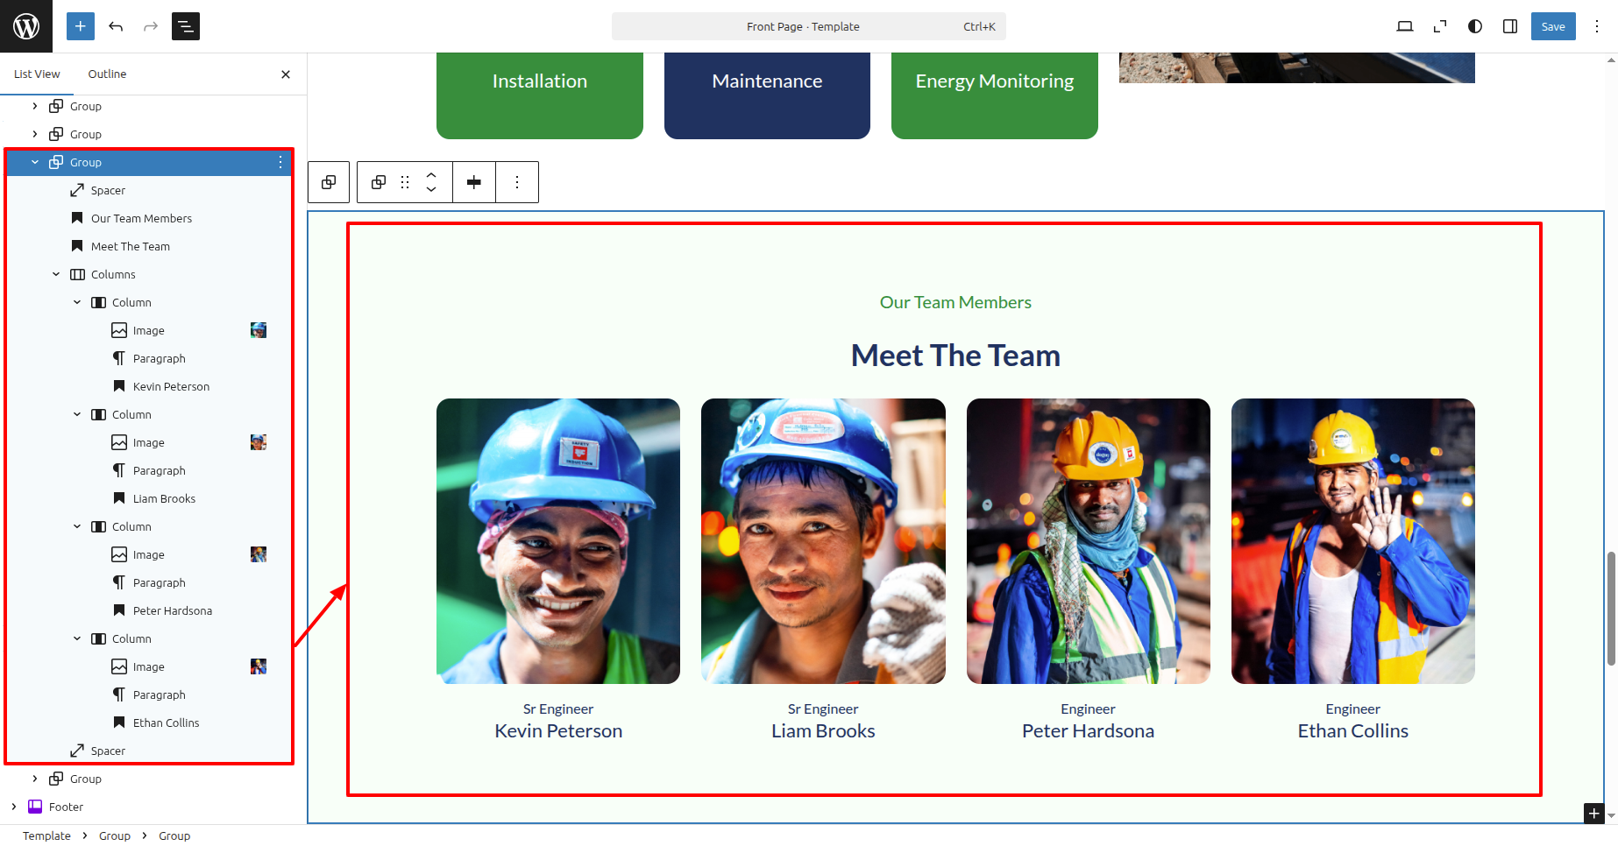1618x846 pixels.
Task: Open the block inserter plus button
Action: (x=80, y=26)
